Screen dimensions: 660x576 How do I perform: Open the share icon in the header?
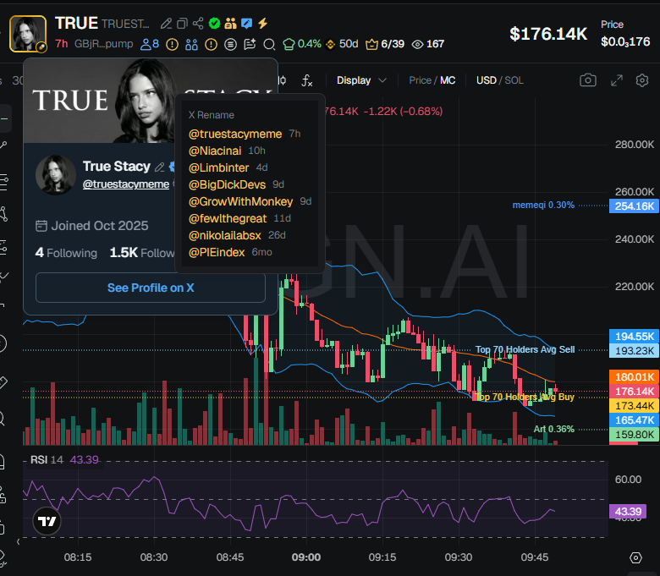tap(198, 23)
